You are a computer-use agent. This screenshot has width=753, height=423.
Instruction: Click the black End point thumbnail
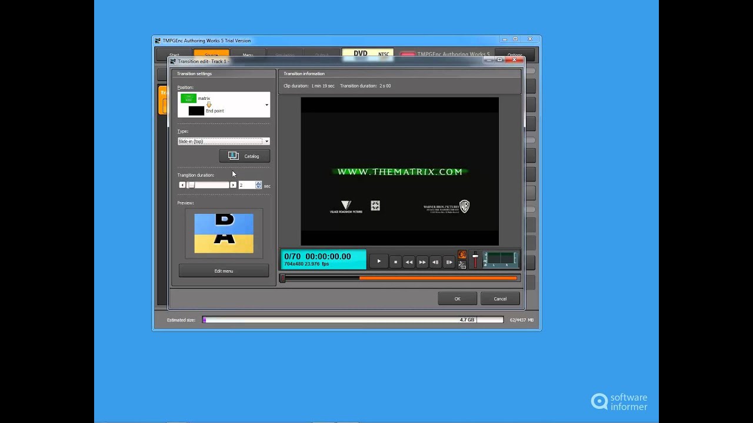pyautogui.click(x=196, y=110)
